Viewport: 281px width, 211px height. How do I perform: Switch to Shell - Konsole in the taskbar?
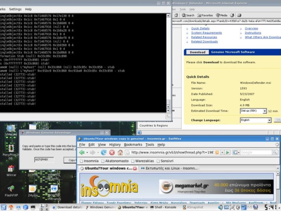click(163, 207)
